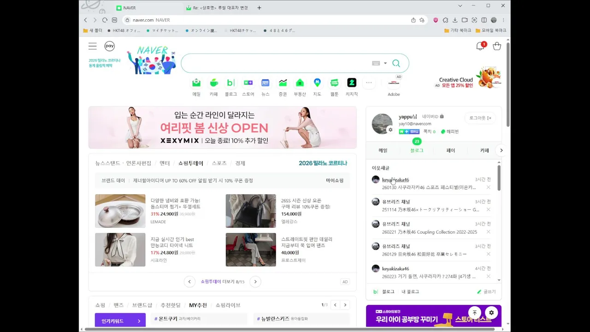Image resolution: width=590 pixels, height=332 pixels.
Task: Open the Brave shield icon
Action: pos(436,20)
